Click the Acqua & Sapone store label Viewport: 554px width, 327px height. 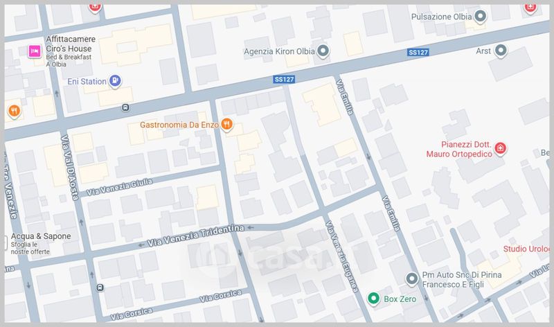41,236
